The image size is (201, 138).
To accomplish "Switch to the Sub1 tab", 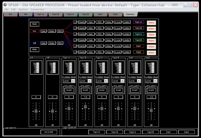I will [101, 14].
